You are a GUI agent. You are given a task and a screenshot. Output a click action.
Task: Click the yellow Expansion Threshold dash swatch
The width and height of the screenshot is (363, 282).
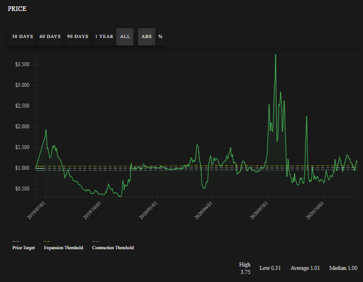click(47, 241)
